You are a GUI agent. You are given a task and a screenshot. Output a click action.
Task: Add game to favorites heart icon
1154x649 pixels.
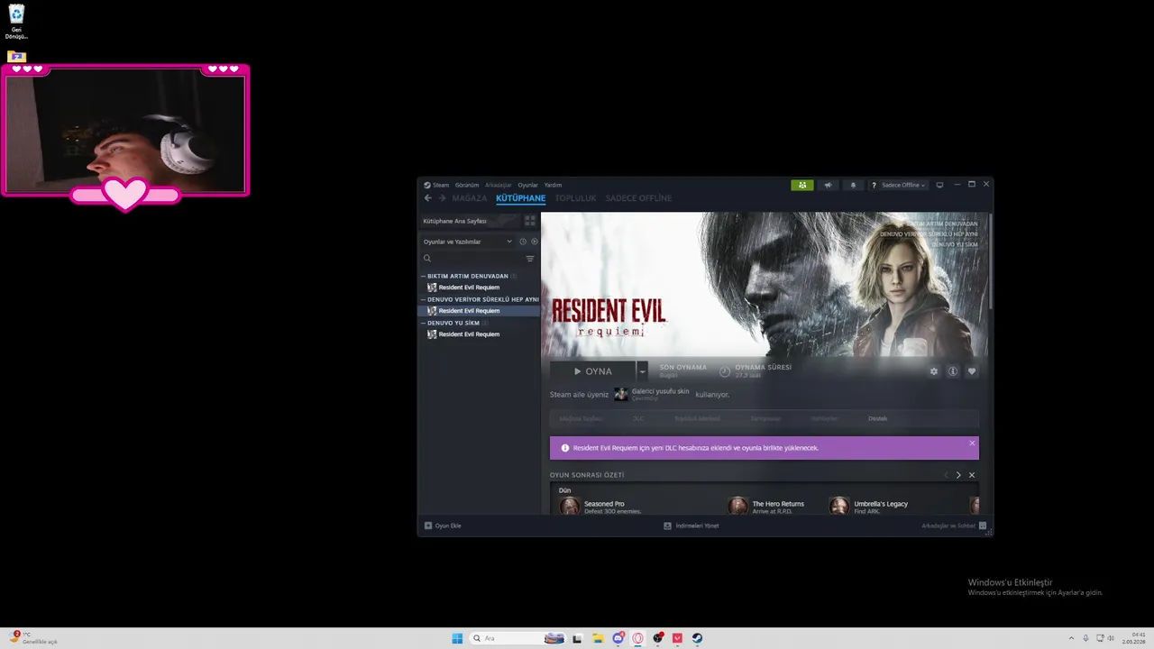[x=972, y=371]
